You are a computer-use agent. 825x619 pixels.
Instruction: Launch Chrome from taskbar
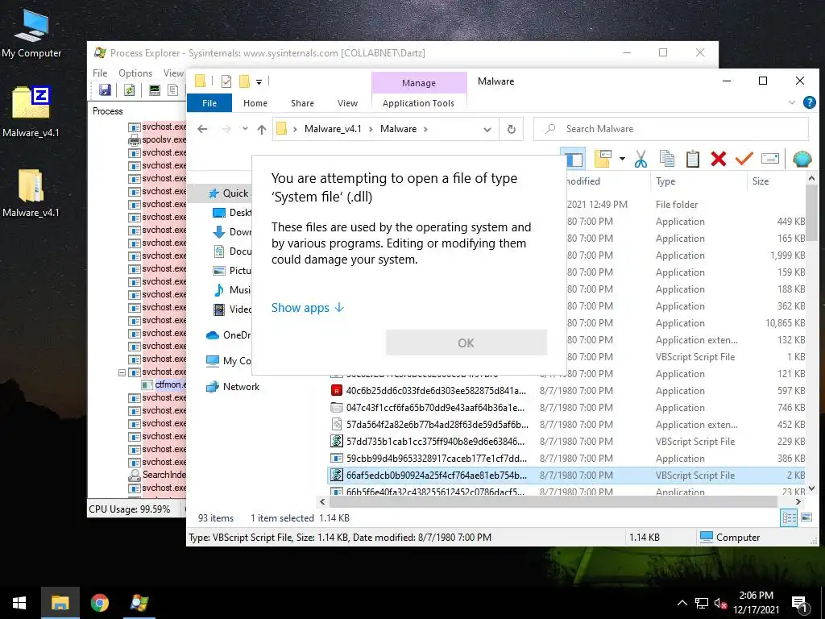click(99, 603)
